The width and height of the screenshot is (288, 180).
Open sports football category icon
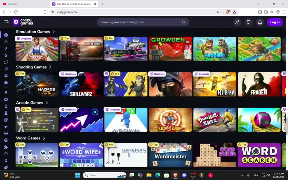coord(6,167)
